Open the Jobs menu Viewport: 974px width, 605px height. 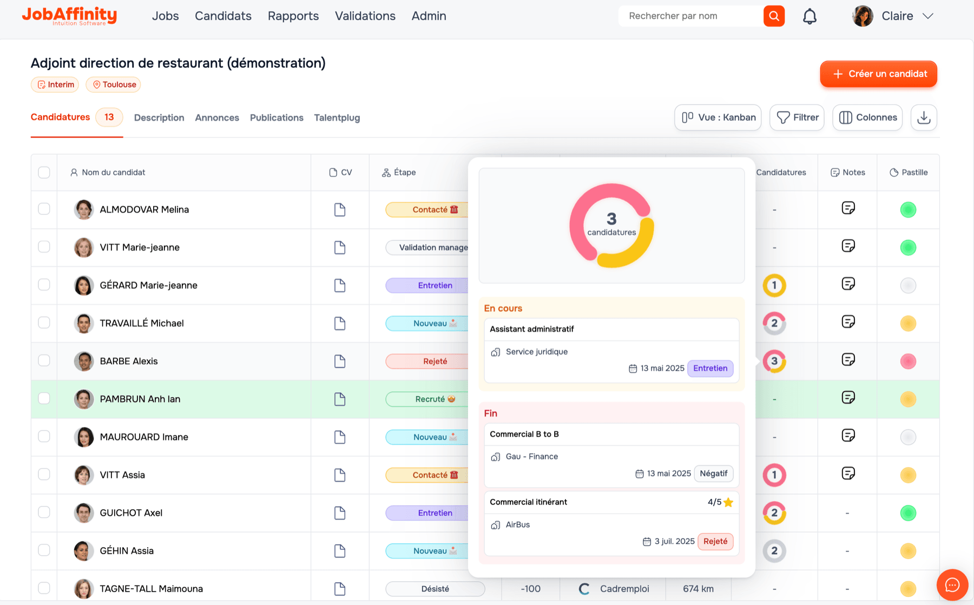pyautogui.click(x=165, y=16)
